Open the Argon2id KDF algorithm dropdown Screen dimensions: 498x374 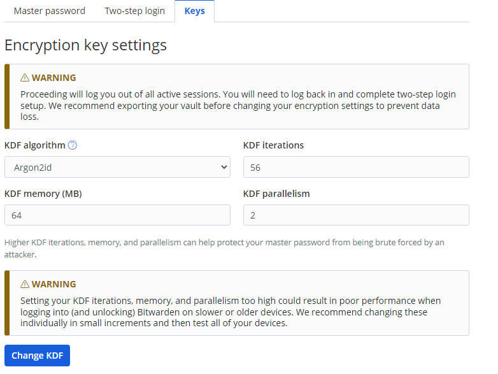click(x=117, y=167)
